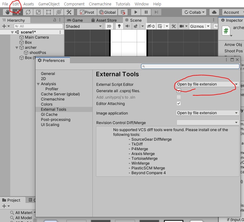The width and height of the screenshot is (244, 222).
Task: Open the Cinemachine menu
Action: pyautogui.click(x=100, y=4)
